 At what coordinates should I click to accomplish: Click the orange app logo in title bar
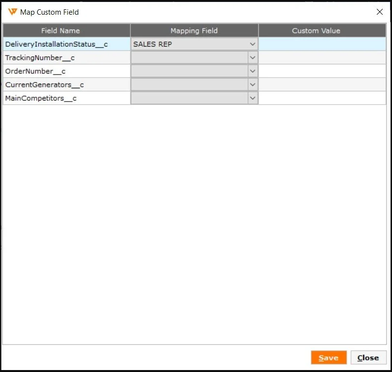pos(13,12)
